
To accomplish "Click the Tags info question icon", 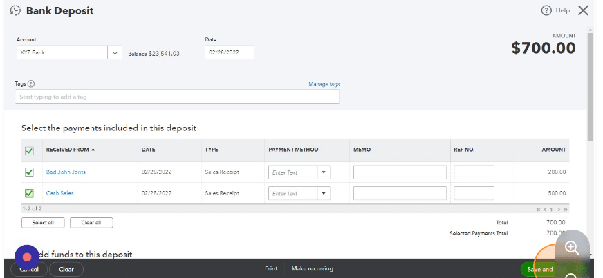I will 31,83.
